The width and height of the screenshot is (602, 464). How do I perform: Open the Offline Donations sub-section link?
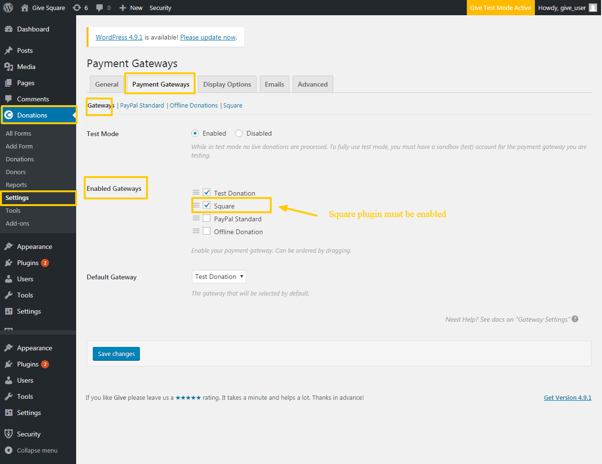click(194, 106)
